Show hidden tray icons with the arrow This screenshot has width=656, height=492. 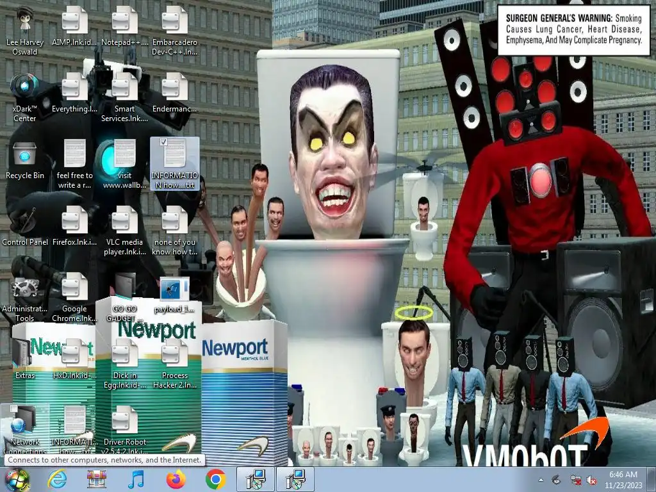(x=541, y=480)
